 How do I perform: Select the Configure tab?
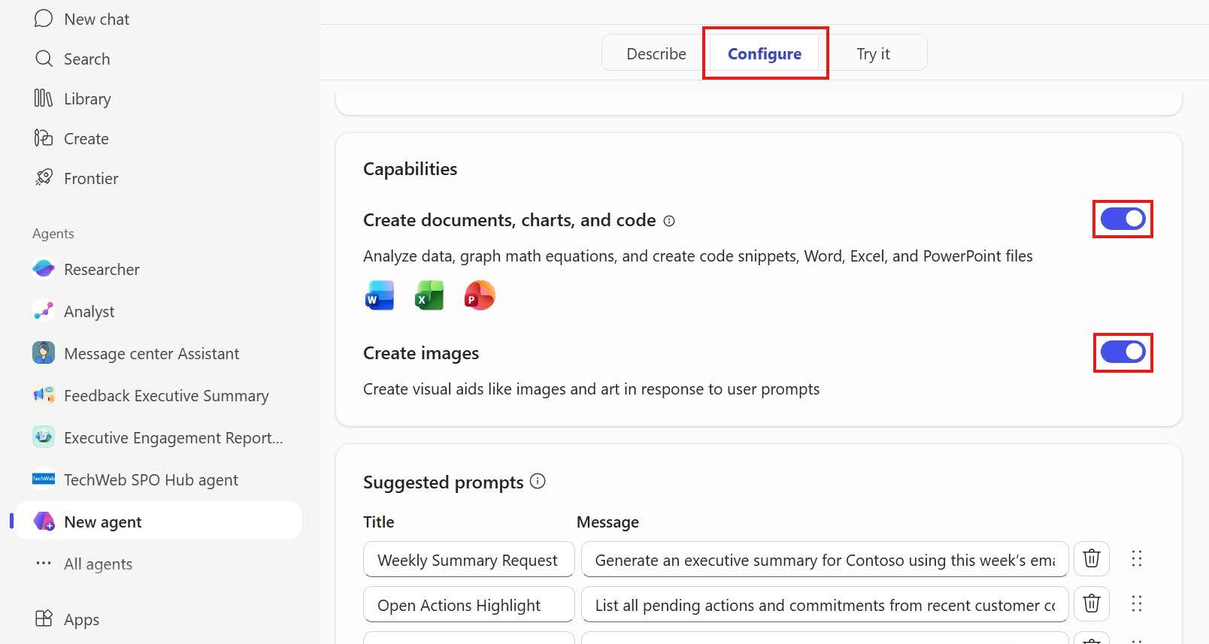(765, 54)
